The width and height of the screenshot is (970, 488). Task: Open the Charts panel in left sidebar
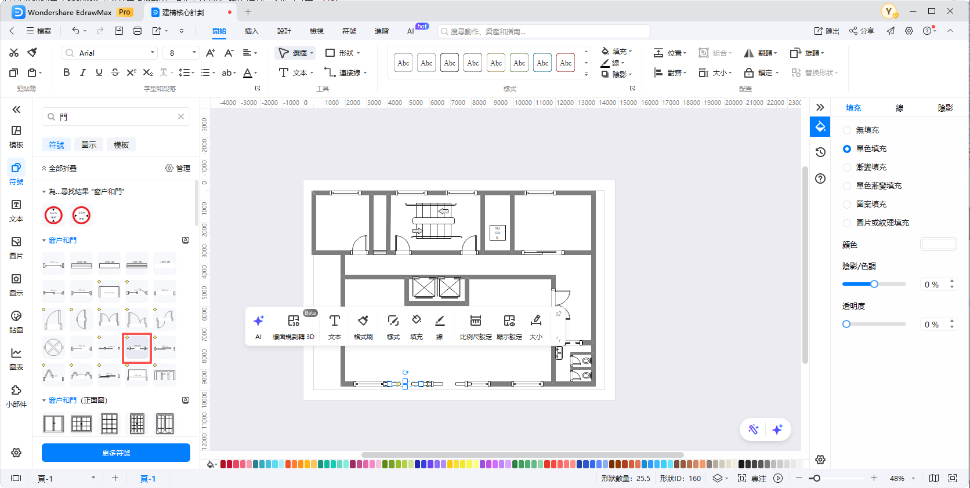16,359
